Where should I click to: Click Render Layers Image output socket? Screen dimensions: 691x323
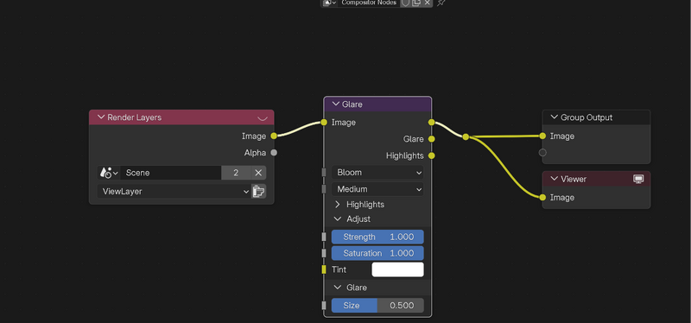point(274,136)
